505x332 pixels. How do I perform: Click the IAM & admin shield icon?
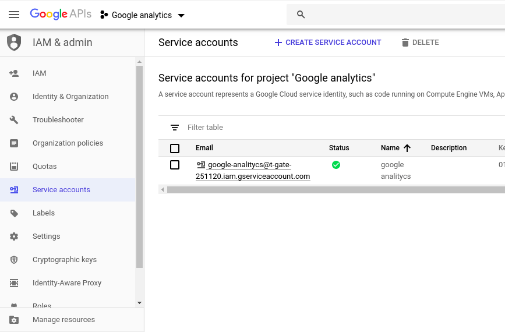coord(14,42)
